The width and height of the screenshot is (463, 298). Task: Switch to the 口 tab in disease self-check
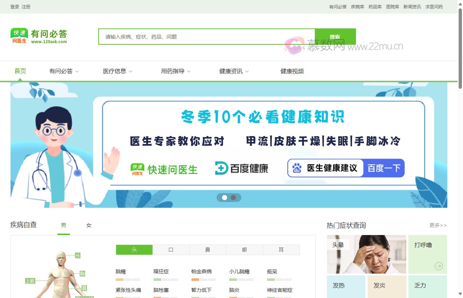[171, 250]
